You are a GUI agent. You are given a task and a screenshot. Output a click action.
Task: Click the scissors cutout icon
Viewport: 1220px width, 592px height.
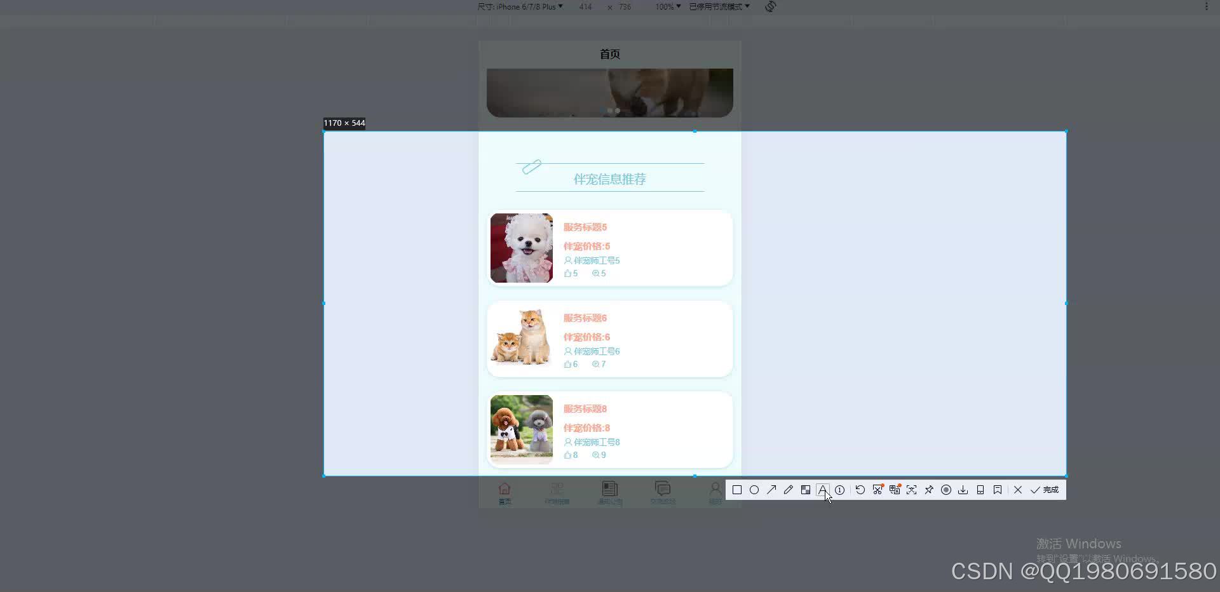coord(878,490)
